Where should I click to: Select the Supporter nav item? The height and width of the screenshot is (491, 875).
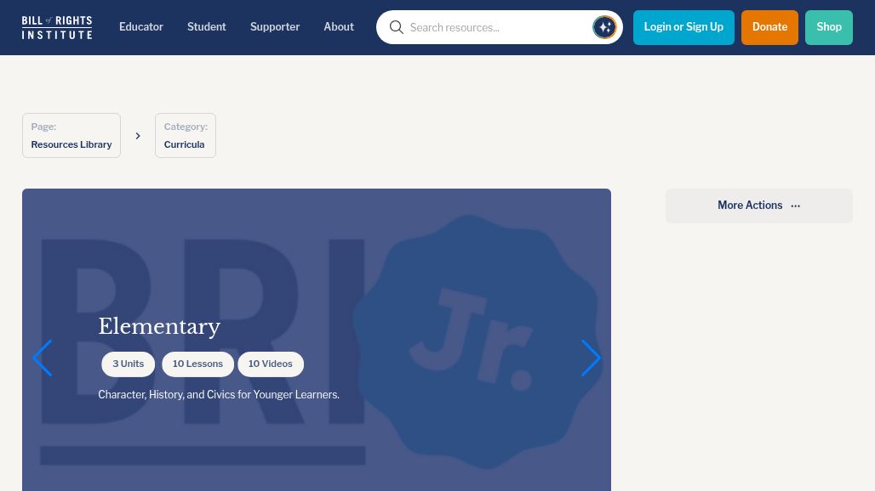[275, 26]
